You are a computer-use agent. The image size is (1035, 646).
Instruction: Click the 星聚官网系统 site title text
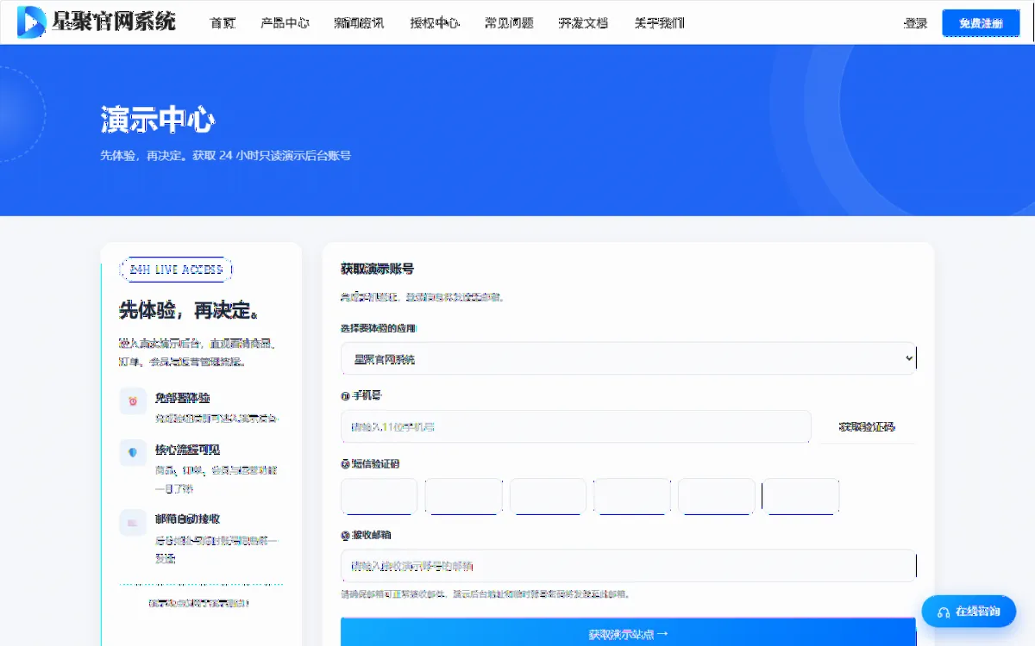coord(114,22)
